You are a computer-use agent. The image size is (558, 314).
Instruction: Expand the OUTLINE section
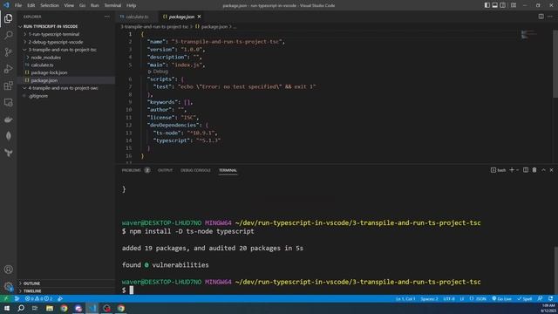click(x=31, y=283)
